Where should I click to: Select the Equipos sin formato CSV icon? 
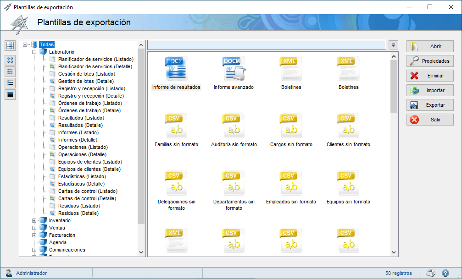tap(348, 183)
